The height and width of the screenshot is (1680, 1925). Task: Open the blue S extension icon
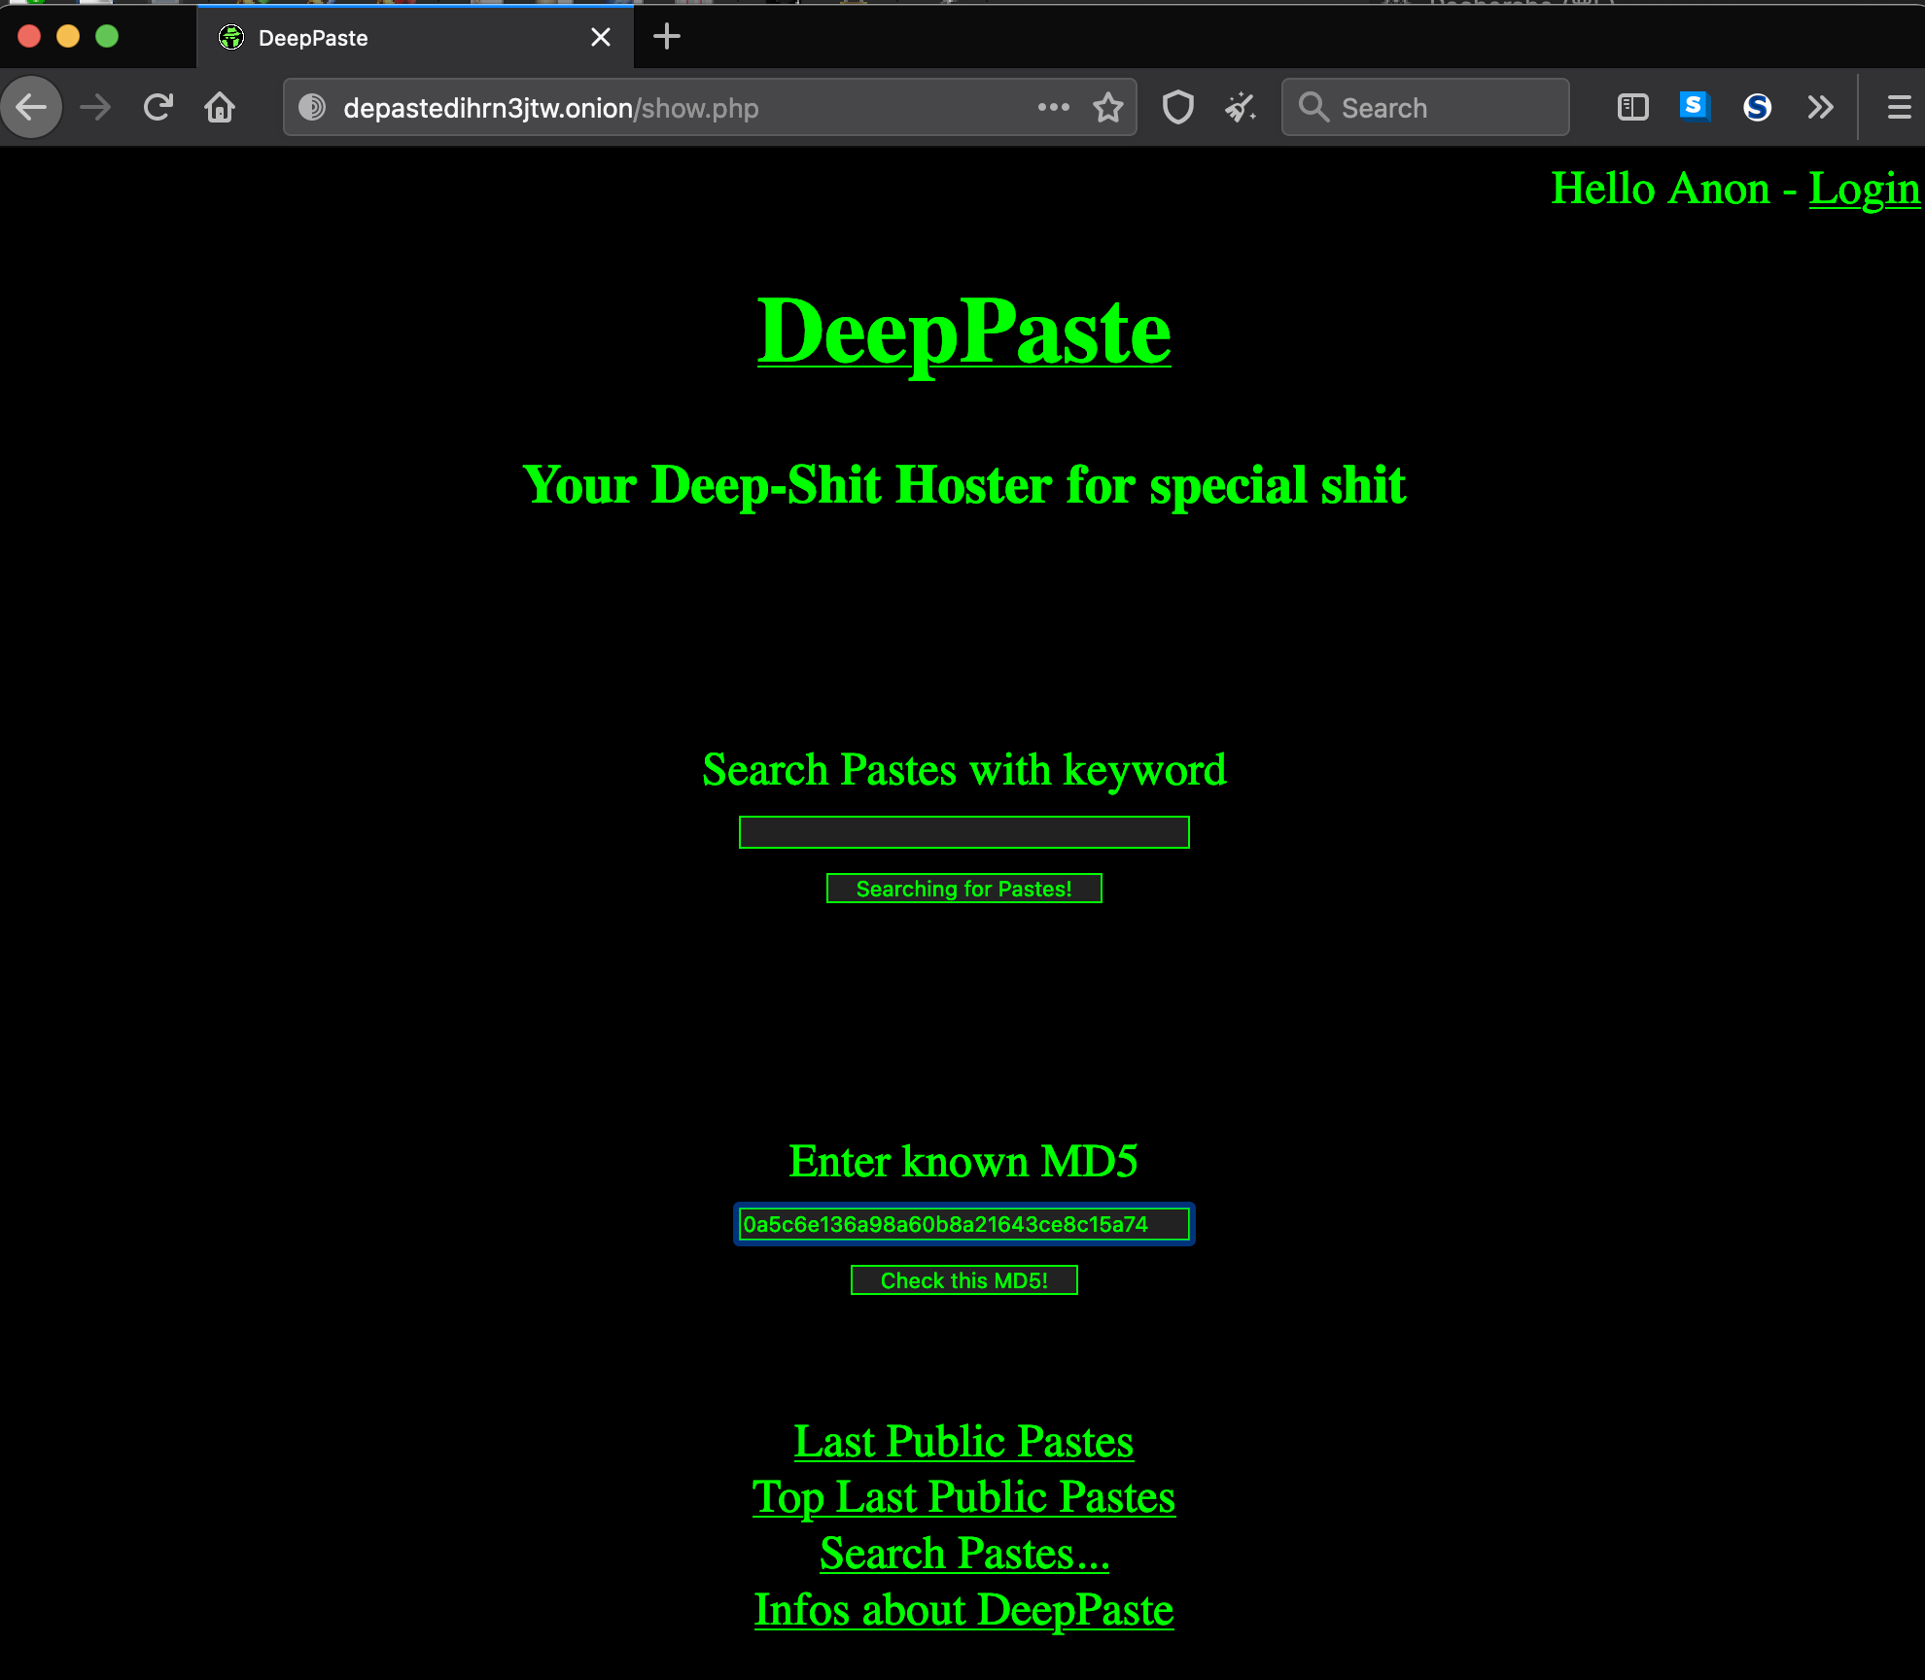1695,106
